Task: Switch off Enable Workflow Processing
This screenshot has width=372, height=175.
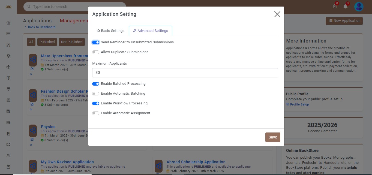Action: point(96,103)
